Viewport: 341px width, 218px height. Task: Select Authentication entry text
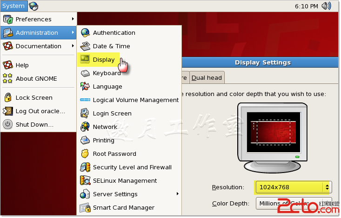[114, 33]
